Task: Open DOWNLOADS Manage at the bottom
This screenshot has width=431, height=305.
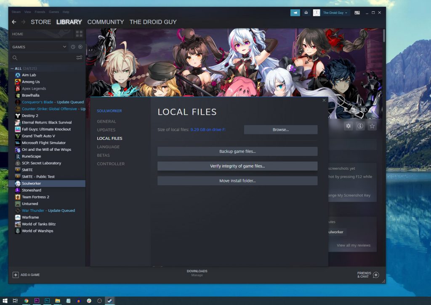Action: (197, 273)
